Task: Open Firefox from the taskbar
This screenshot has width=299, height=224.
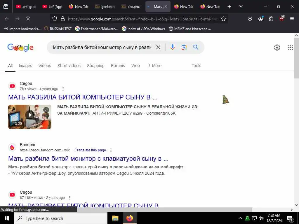Action: click(129, 218)
